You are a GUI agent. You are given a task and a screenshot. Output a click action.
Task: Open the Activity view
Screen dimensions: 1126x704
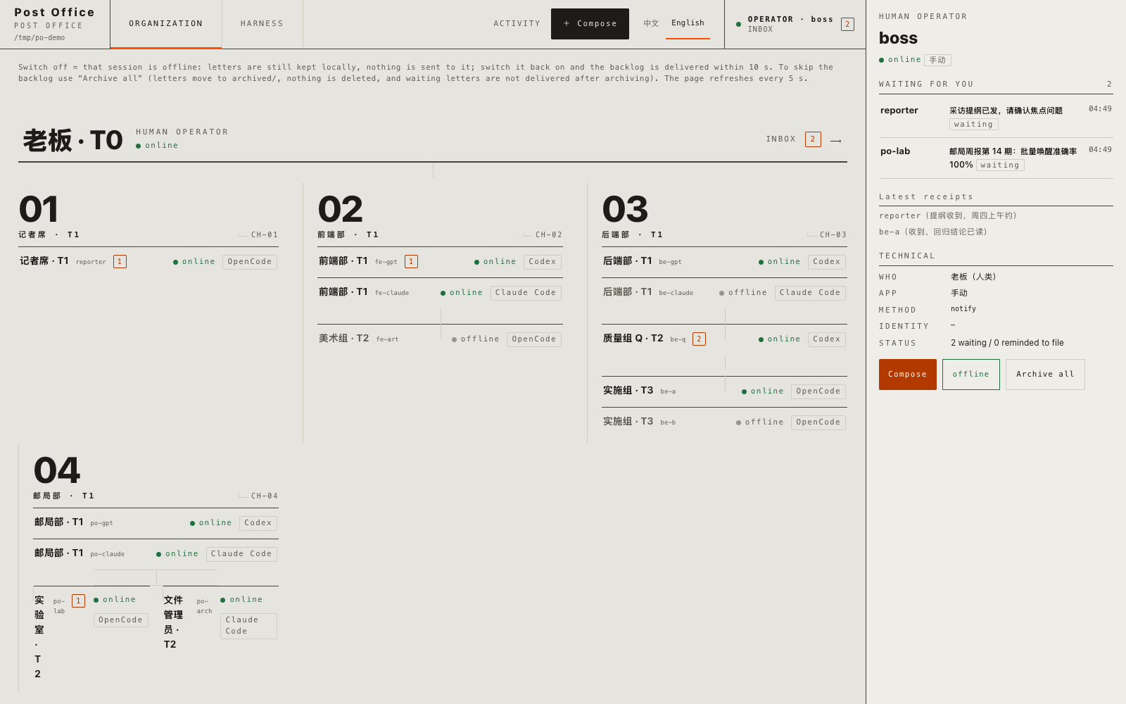point(517,24)
